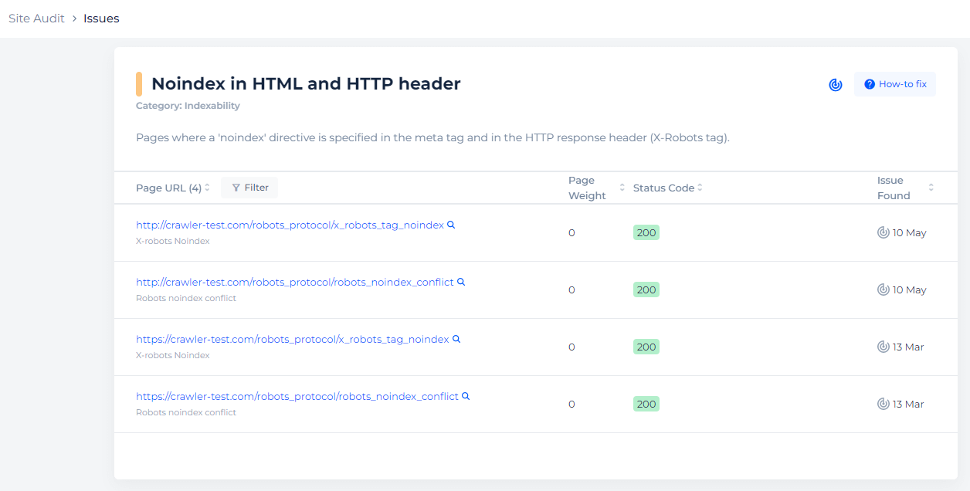Image resolution: width=970 pixels, height=491 pixels.
Task: Inspect https robots_noindex_conflict via magnifier icon
Action: (x=466, y=396)
